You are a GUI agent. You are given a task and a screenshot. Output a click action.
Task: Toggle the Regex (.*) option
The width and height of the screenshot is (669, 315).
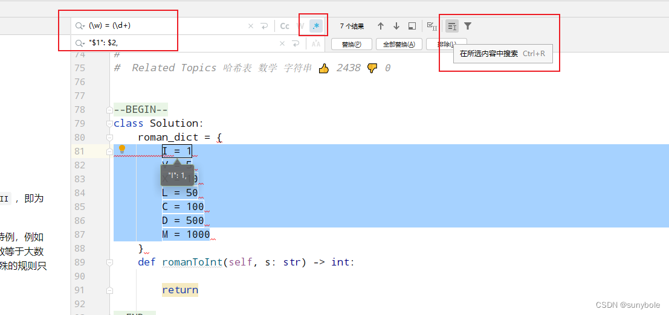[315, 26]
